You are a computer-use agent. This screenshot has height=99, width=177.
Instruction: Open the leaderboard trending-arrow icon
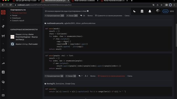[x=3, y=64]
